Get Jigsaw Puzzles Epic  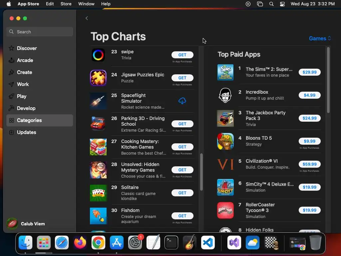click(x=182, y=78)
